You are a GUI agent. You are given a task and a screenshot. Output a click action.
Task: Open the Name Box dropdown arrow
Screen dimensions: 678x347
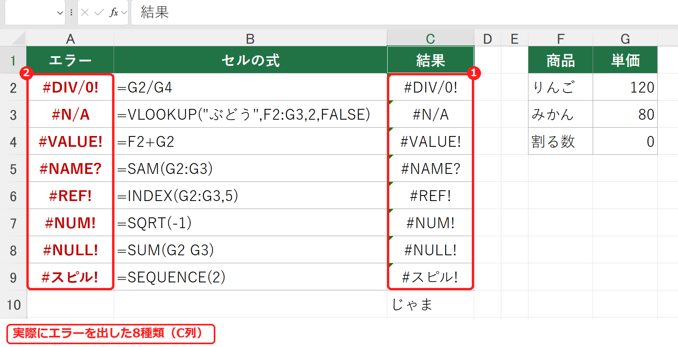(60, 13)
